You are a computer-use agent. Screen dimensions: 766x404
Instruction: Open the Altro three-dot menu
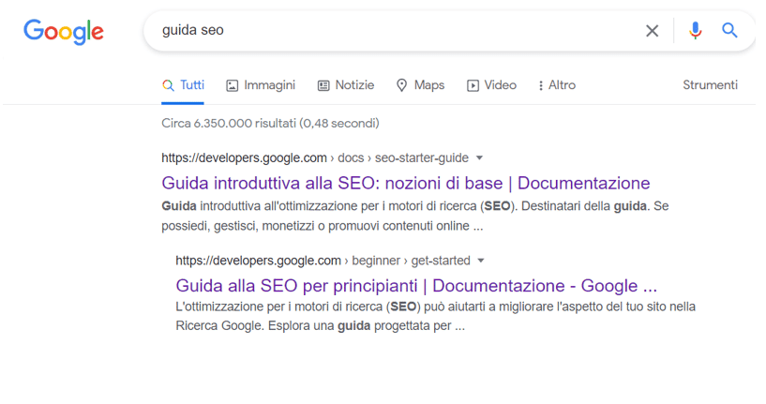[540, 85]
